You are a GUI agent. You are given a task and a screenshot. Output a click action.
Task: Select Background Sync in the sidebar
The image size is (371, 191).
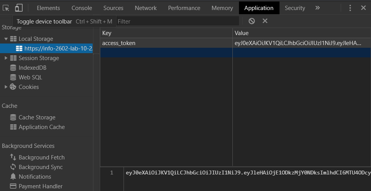pyautogui.click(x=41, y=167)
